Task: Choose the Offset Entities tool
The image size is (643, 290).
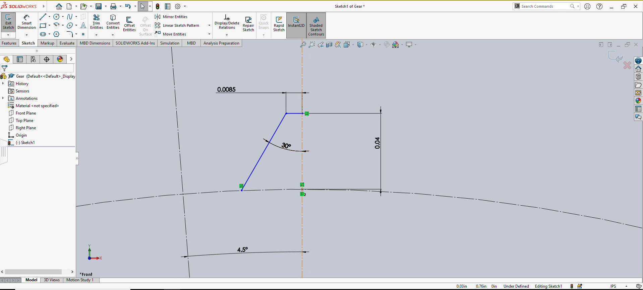Action: pyautogui.click(x=129, y=24)
